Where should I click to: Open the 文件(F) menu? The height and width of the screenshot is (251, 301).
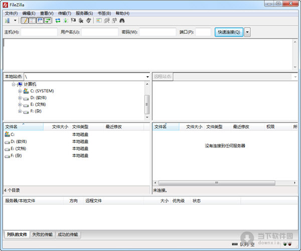pos(12,13)
